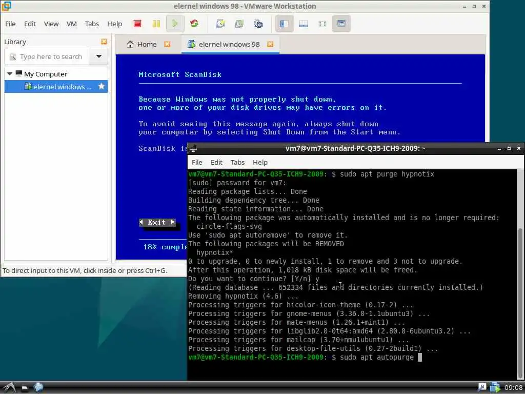Click the take snapshot toolbar icon
The image size is (525, 394).
click(220, 24)
